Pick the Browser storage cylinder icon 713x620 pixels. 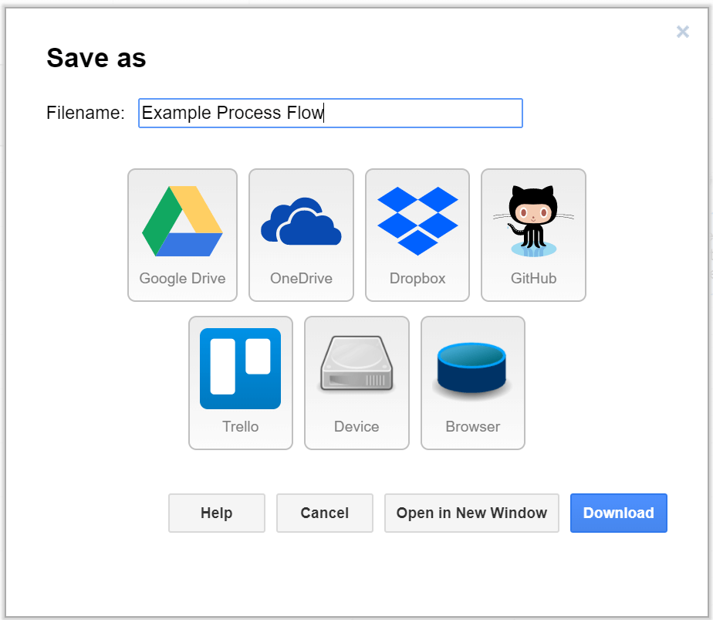click(472, 368)
